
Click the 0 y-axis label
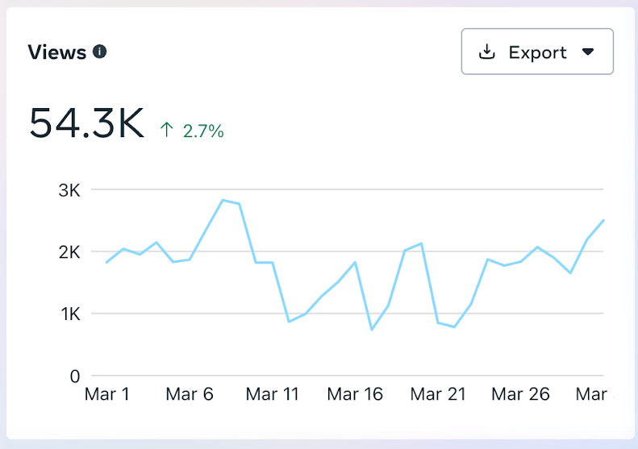(x=74, y=376)
